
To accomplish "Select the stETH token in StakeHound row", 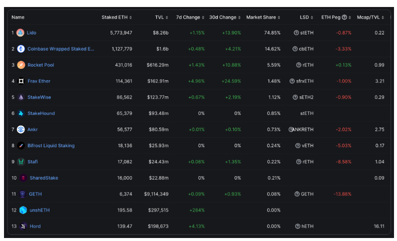I will tap(307, 113).
